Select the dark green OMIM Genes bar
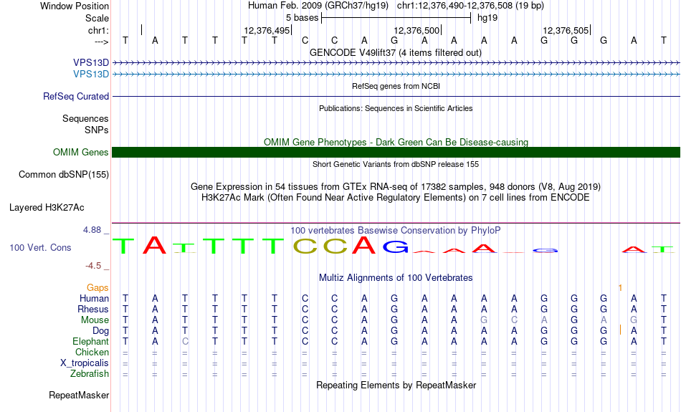The height and width of the screenshot is (412, 681). click(396, 153)
